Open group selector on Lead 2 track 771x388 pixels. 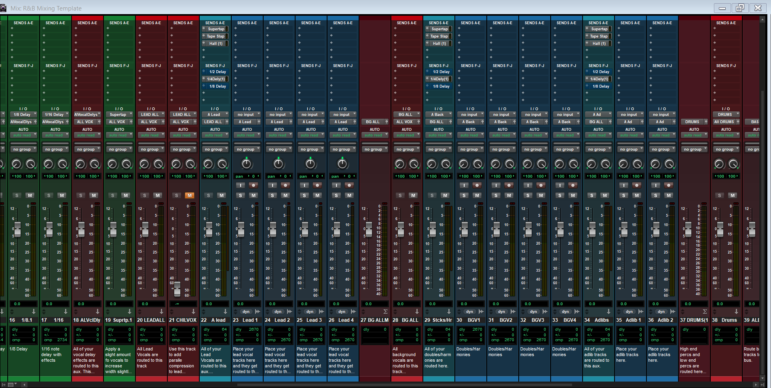point(279,149)
